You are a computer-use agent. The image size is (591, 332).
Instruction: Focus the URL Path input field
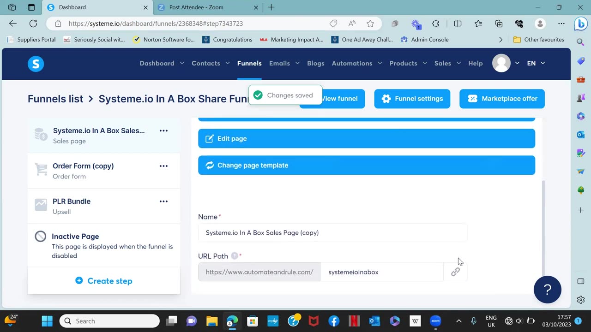[x=382, y=272]
